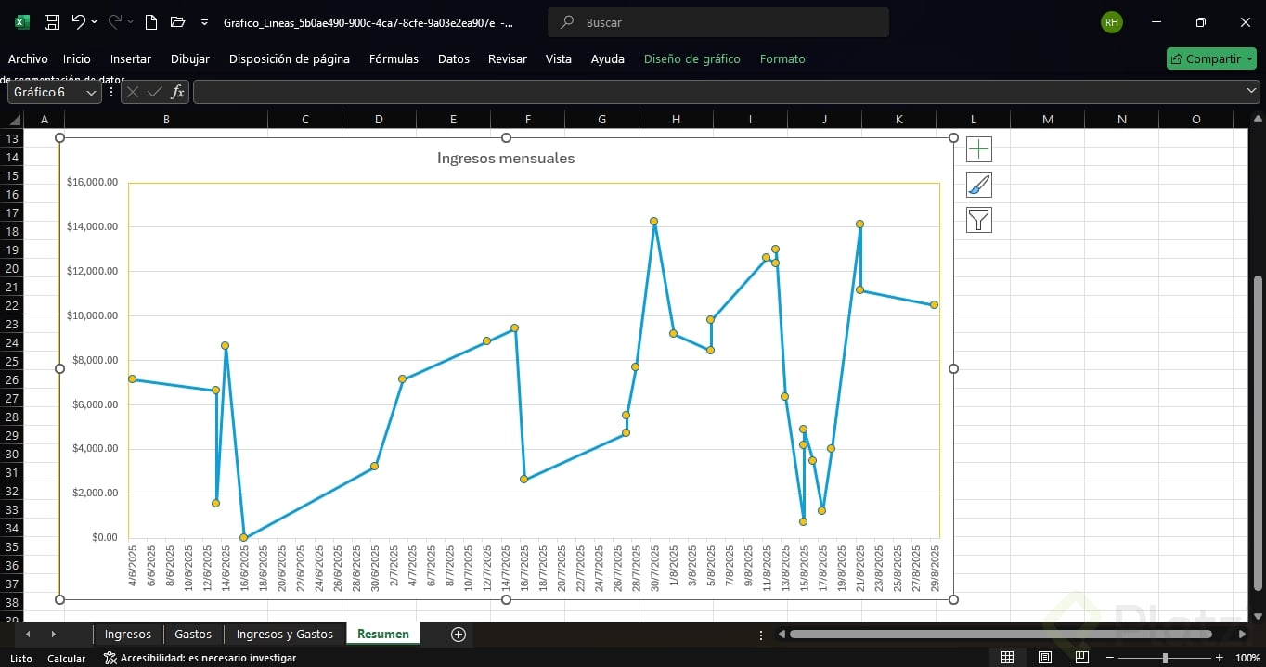The image size is (1266, 667).
Task: Select column B header
Action: click(166, 119)
